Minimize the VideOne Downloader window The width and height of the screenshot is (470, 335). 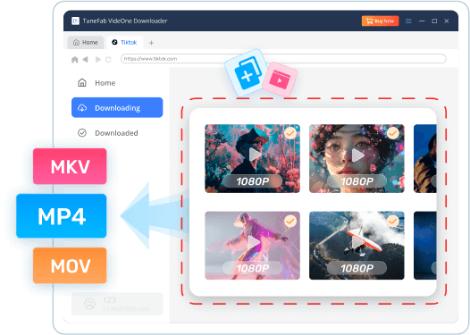tap(422, 21)
